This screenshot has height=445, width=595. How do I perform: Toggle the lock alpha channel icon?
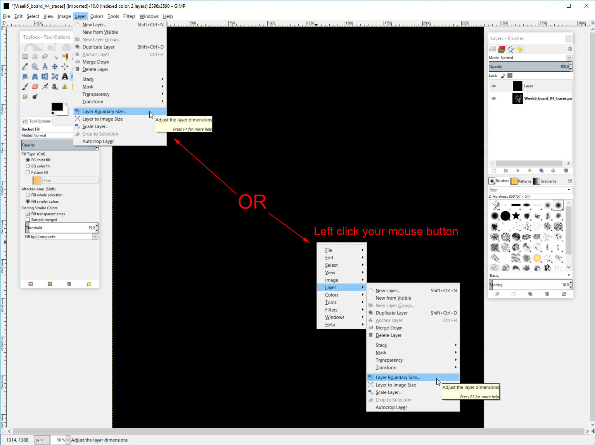coord(510,76)
